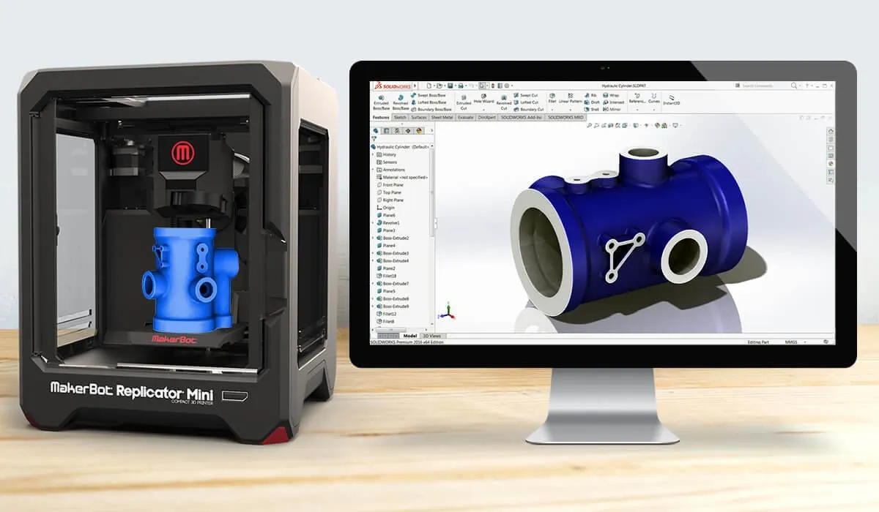
Task: Select the Revolved Boss/Base tool
Action: [401, 102]
